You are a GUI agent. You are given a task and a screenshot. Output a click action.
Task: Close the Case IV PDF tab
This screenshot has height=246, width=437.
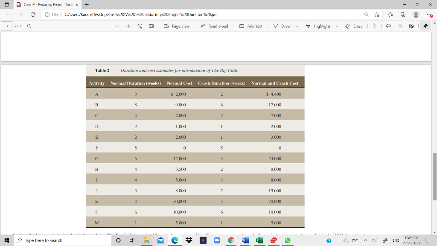pos(77,5)
